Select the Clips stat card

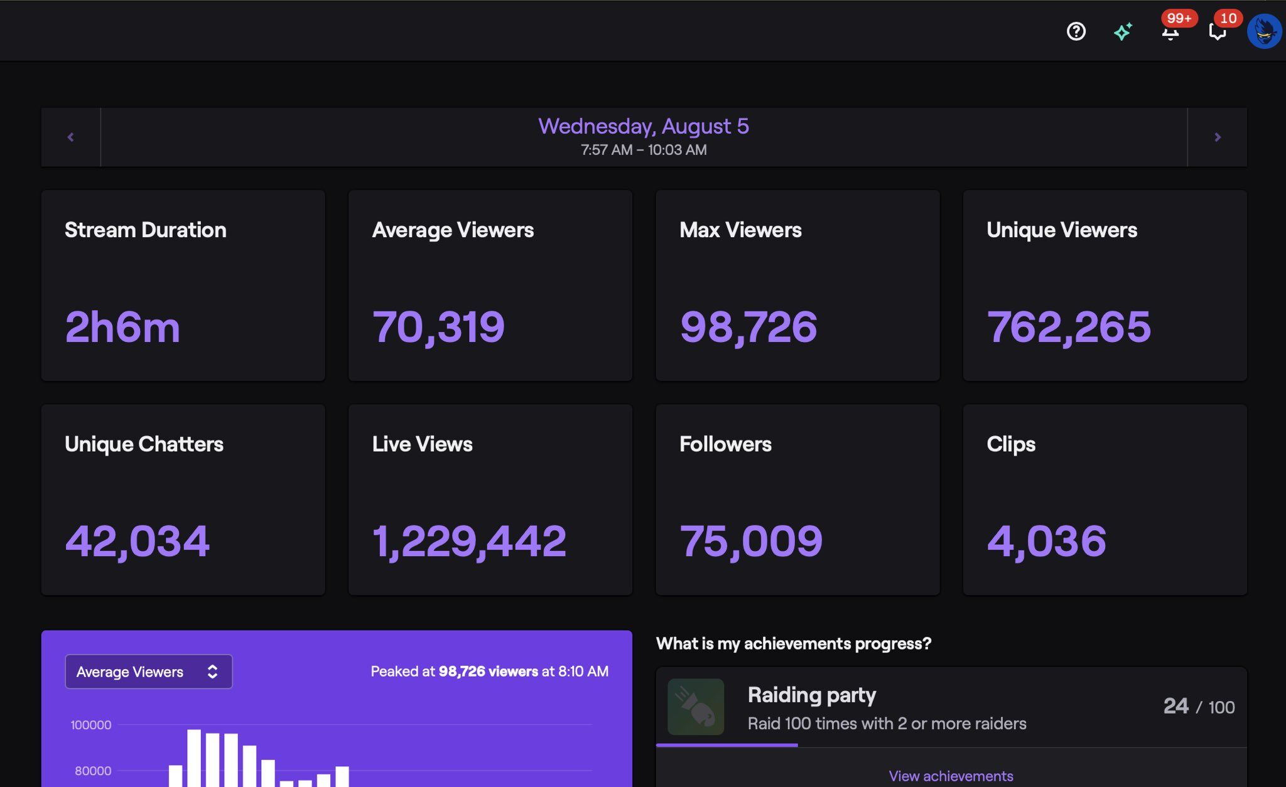click(x=1105, y=500)
